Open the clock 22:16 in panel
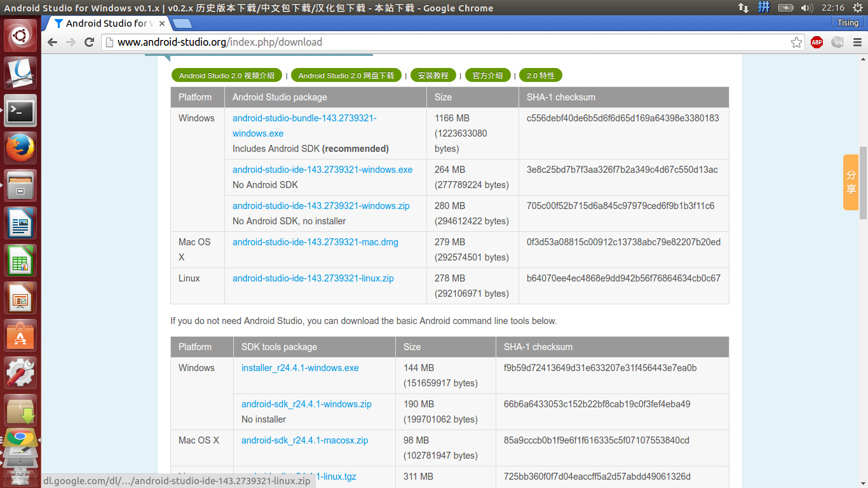This screenshot has width=868, height=488. pyautogui.click(x=832, y=8)
